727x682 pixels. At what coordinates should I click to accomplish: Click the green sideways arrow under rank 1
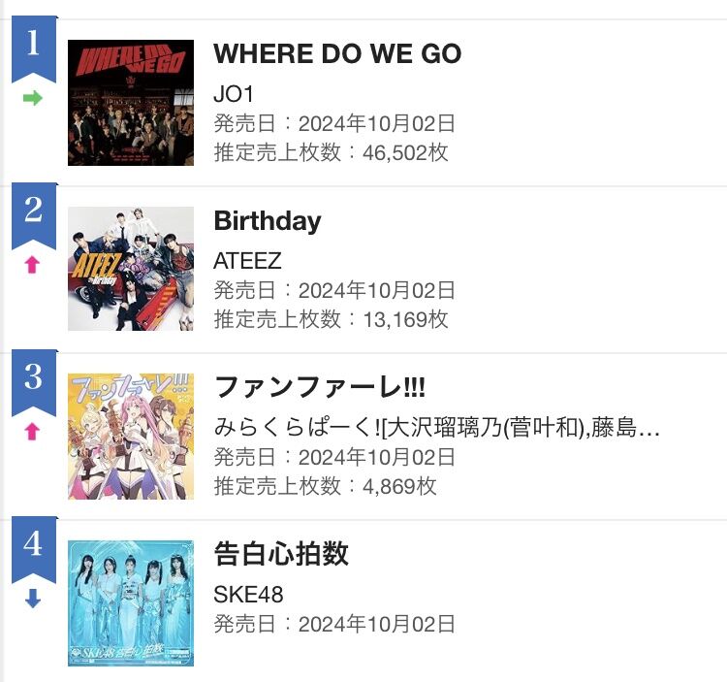pos(33,98)
